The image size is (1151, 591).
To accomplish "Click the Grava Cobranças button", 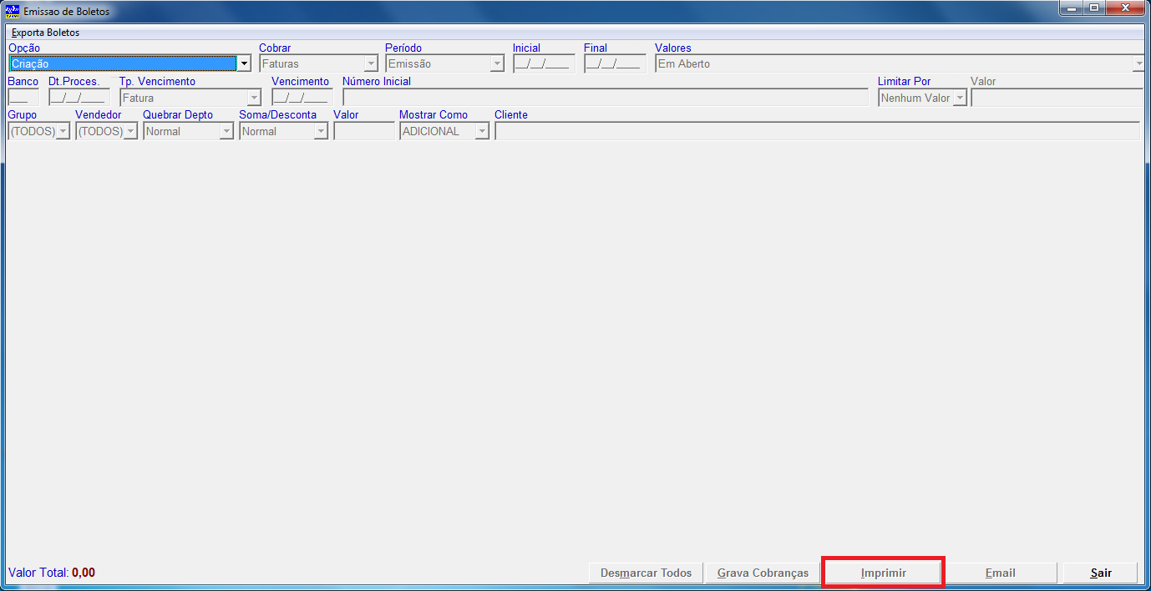I will (x=763, y=573).
